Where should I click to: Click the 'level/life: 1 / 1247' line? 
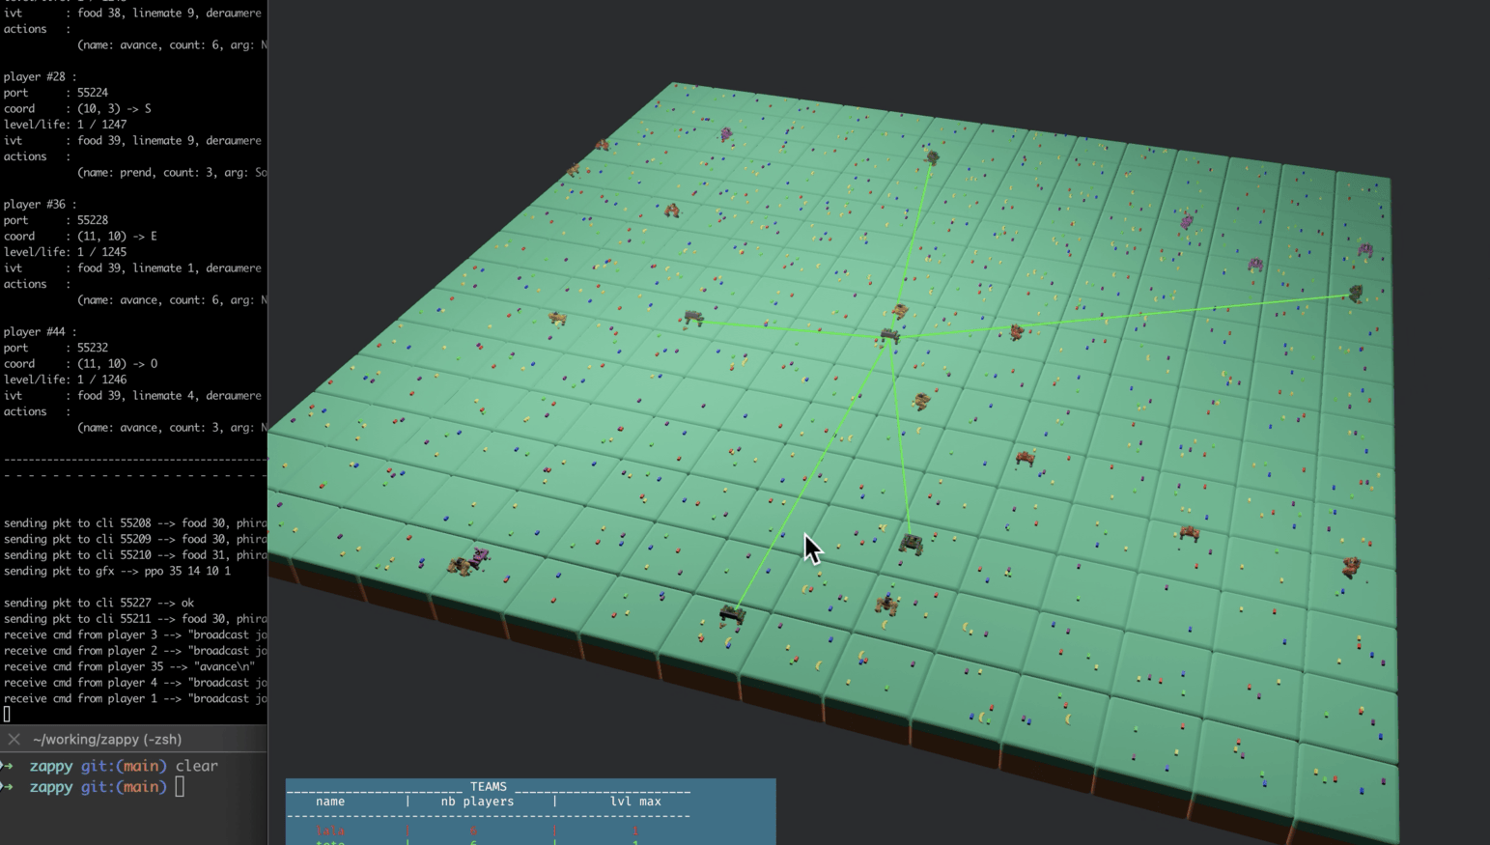pyautogui.click(x=65, y=125)
